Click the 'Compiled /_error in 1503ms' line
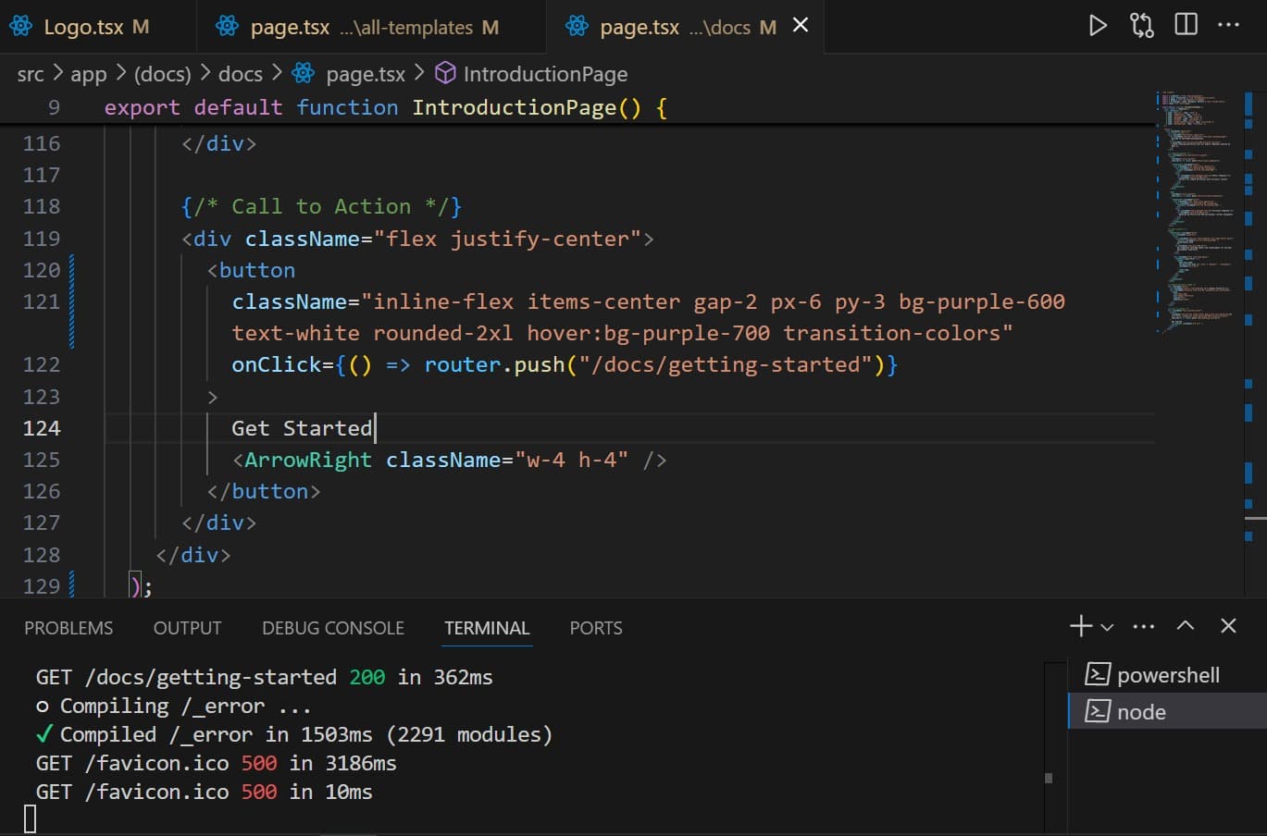This screenshot has width=1267, height=836. click(293, 735)
